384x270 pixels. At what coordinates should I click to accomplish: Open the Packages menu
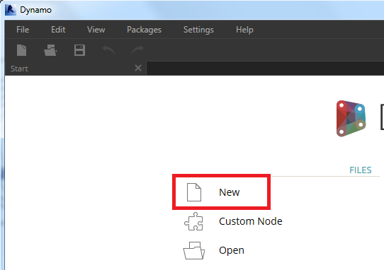click(144, 30)
